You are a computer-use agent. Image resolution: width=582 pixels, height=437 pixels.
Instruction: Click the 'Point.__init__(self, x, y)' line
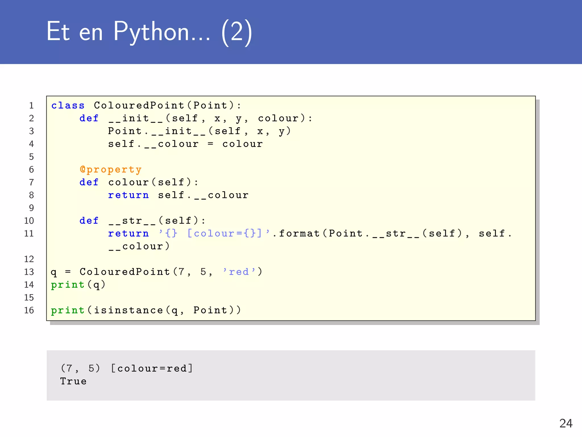coord(199,131)
